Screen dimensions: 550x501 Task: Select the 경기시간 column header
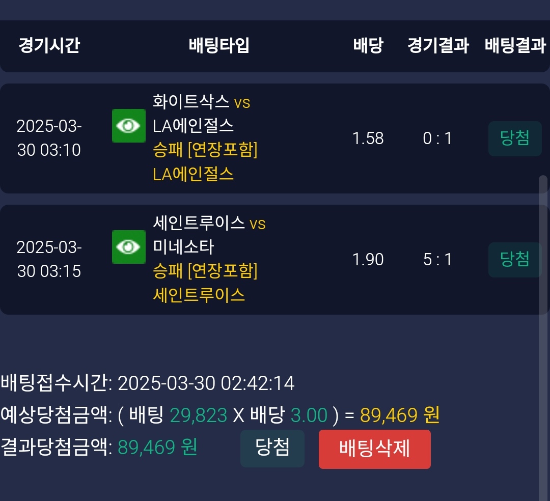49,46
